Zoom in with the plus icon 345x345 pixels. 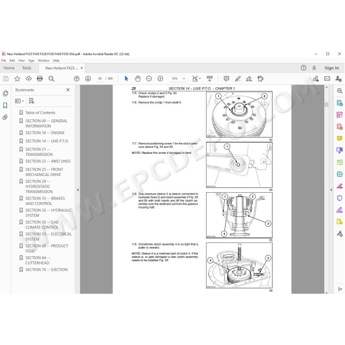click(x=160, y=78)
